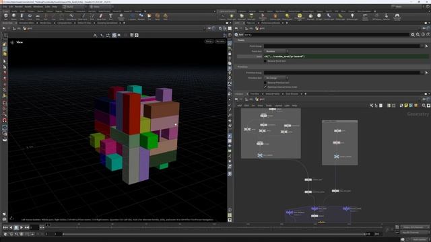Jump to the last frame
Viewport: 431px width, 242px height.
click(x=27, y=227)
